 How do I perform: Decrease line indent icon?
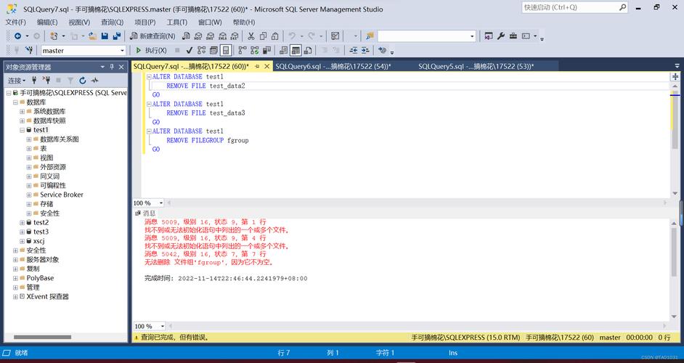click(x=354, y=51)
